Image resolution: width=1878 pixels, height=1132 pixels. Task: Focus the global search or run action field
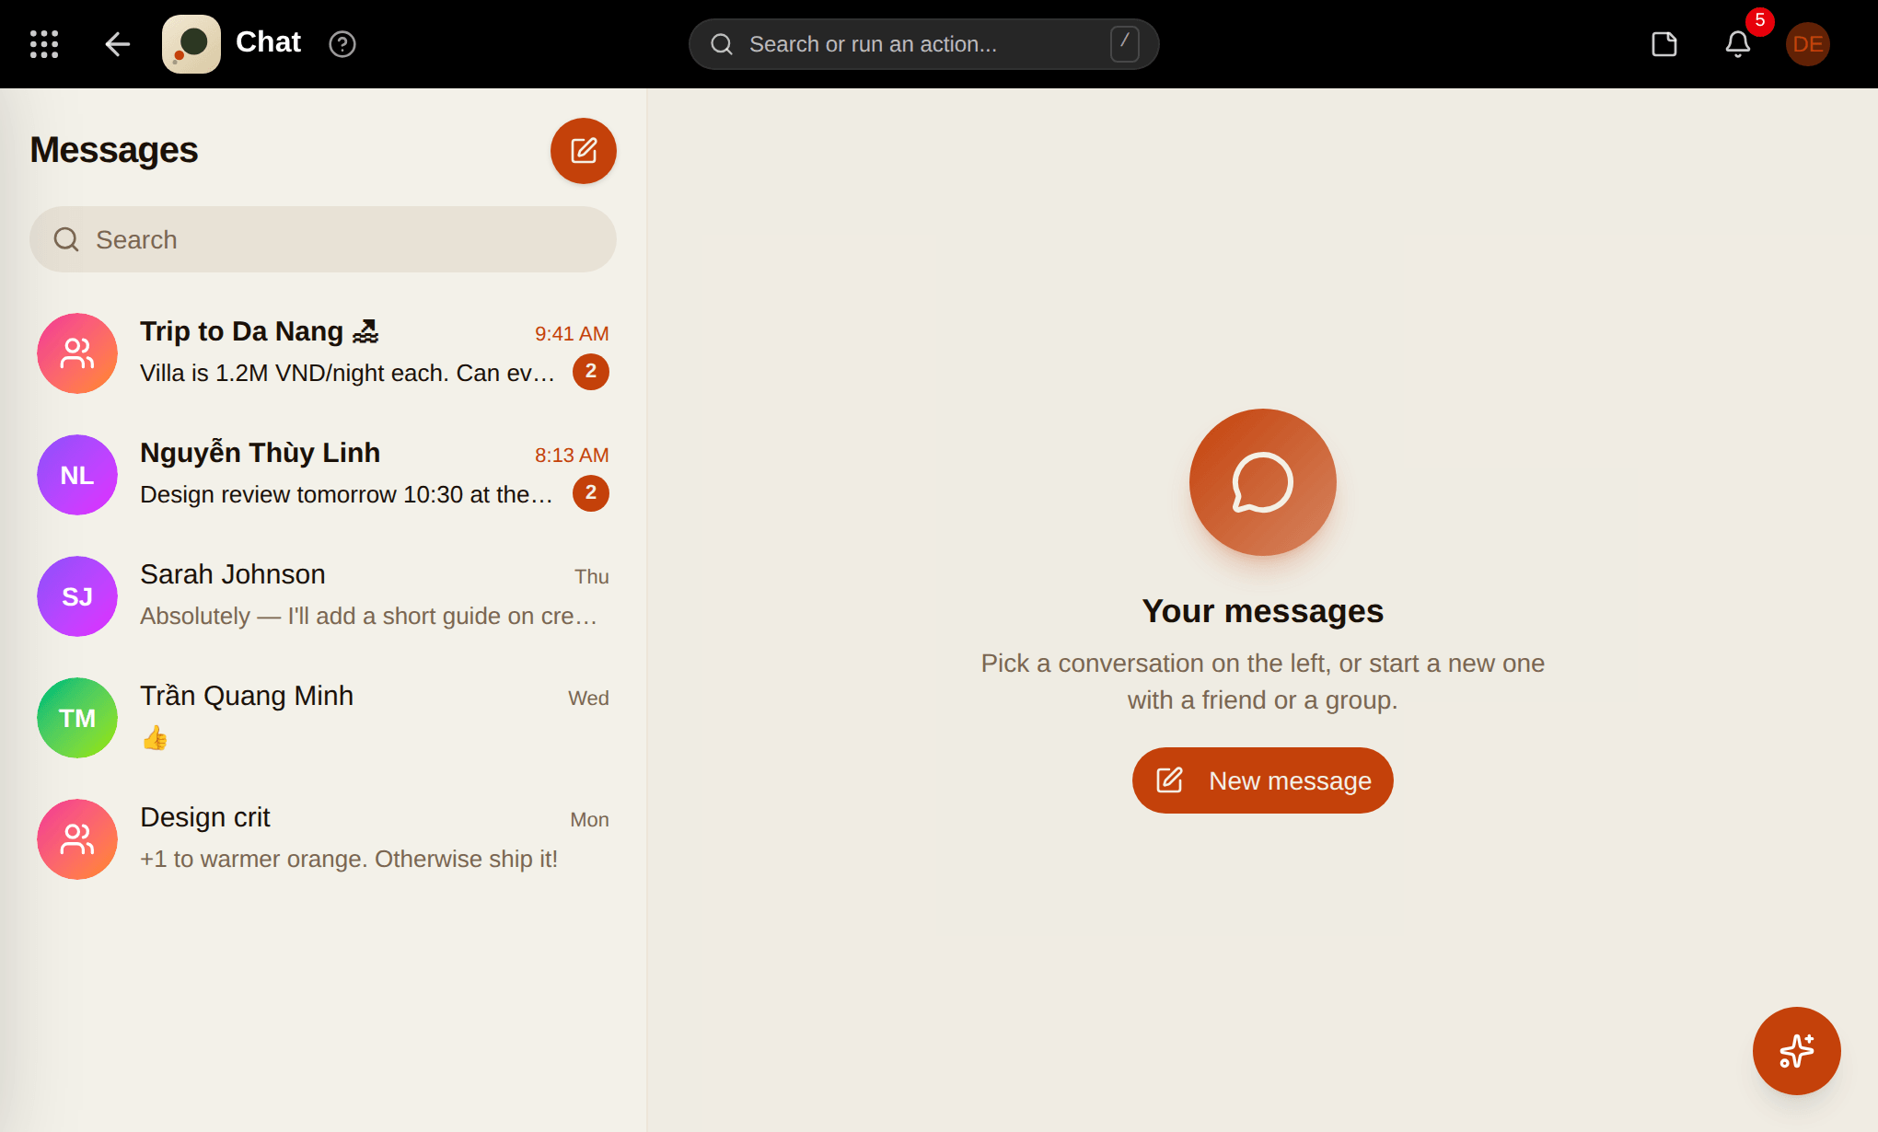tap(923, 44)
